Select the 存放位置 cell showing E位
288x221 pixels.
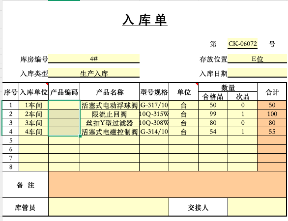[x=257, y=59]
